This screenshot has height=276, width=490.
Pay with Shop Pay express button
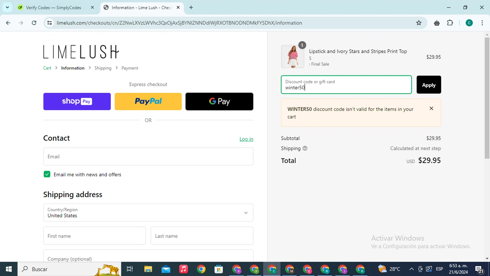point(77,101)
